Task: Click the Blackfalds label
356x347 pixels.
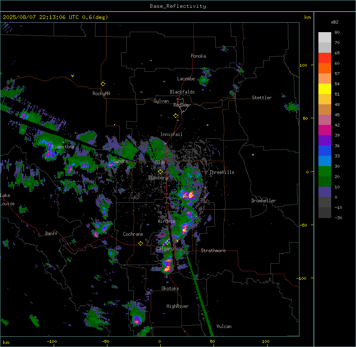Action: tap(182, 92)
